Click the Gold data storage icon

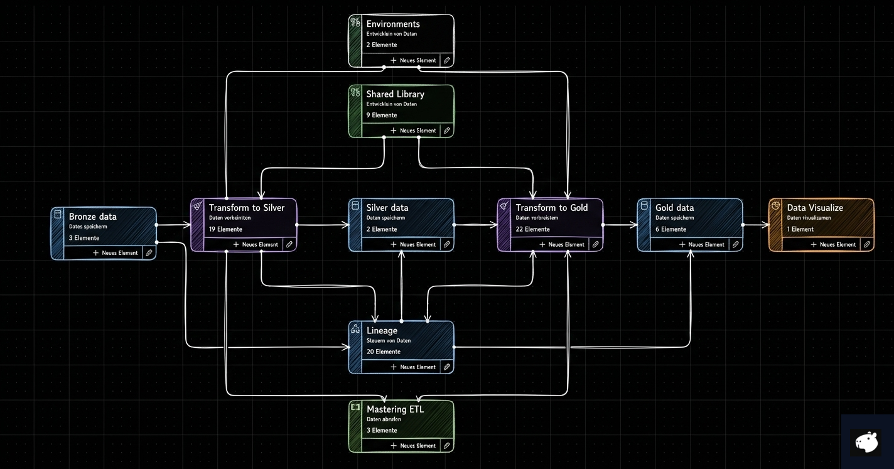tap(644, 206)
